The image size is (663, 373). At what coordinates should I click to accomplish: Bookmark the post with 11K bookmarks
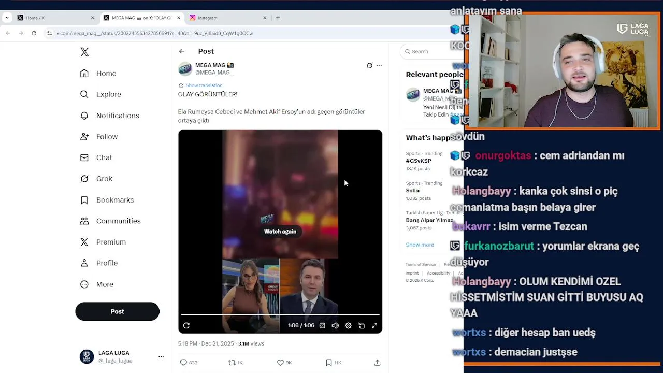(x=334, y=363)
